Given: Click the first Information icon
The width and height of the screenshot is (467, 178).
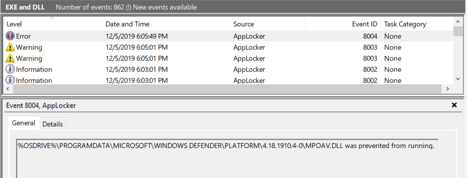Looking at the screenshot, I should tap(10, 69).
